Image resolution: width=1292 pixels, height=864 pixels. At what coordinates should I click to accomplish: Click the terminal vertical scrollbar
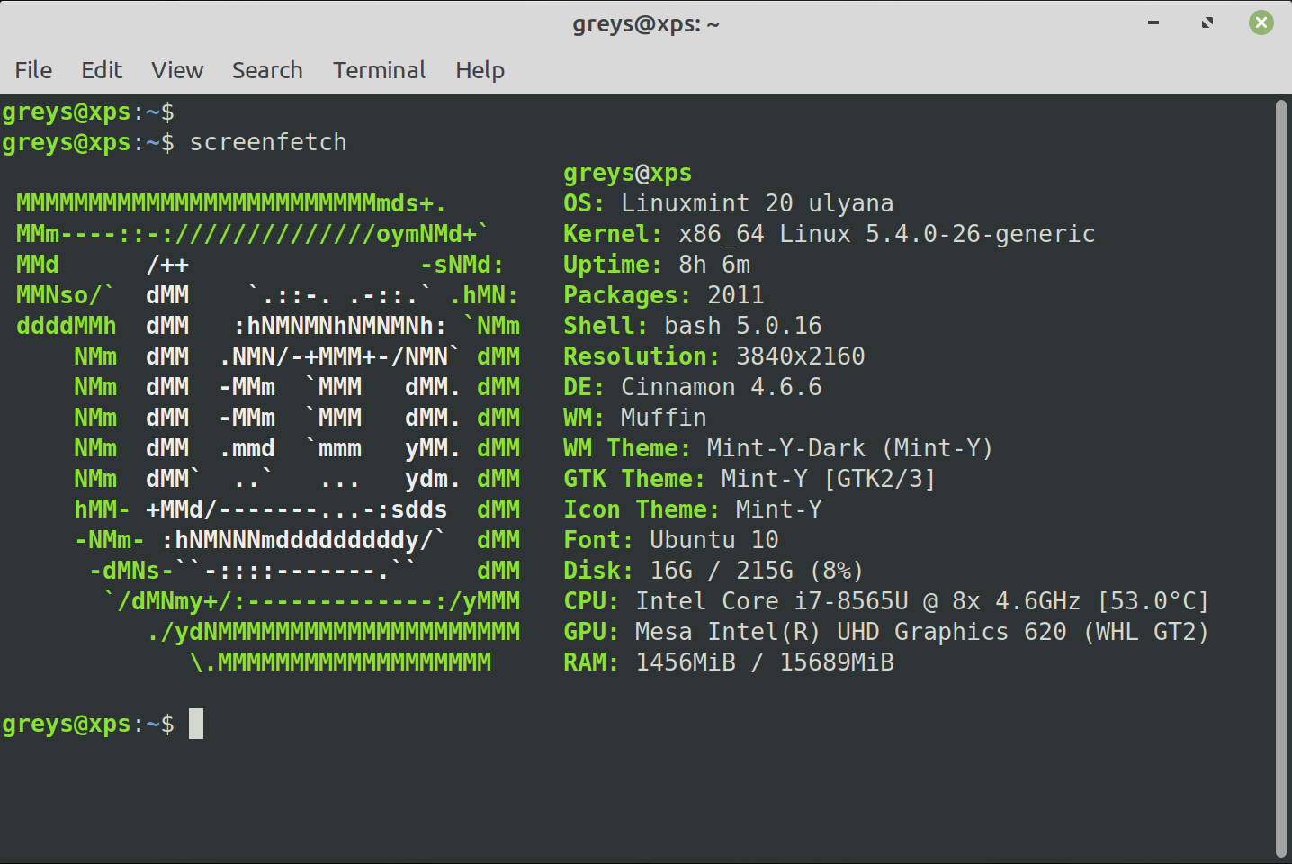(x=1281, y=479)
